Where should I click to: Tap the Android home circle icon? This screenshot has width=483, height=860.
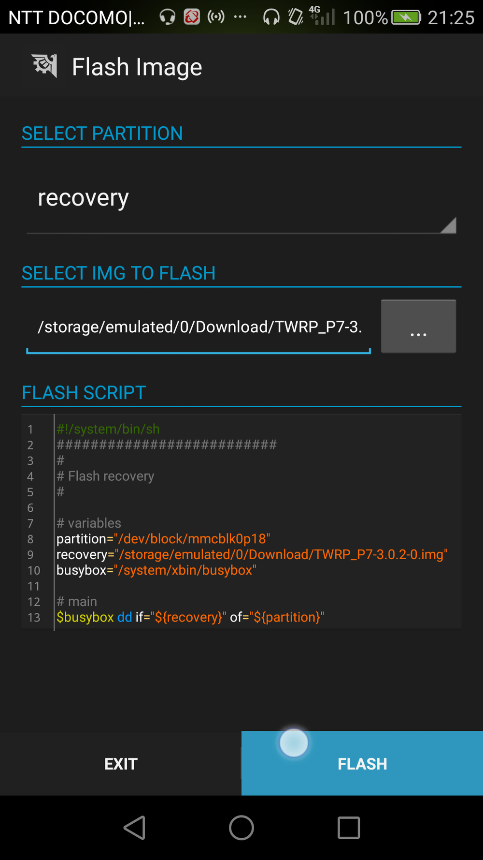[241, 828]
